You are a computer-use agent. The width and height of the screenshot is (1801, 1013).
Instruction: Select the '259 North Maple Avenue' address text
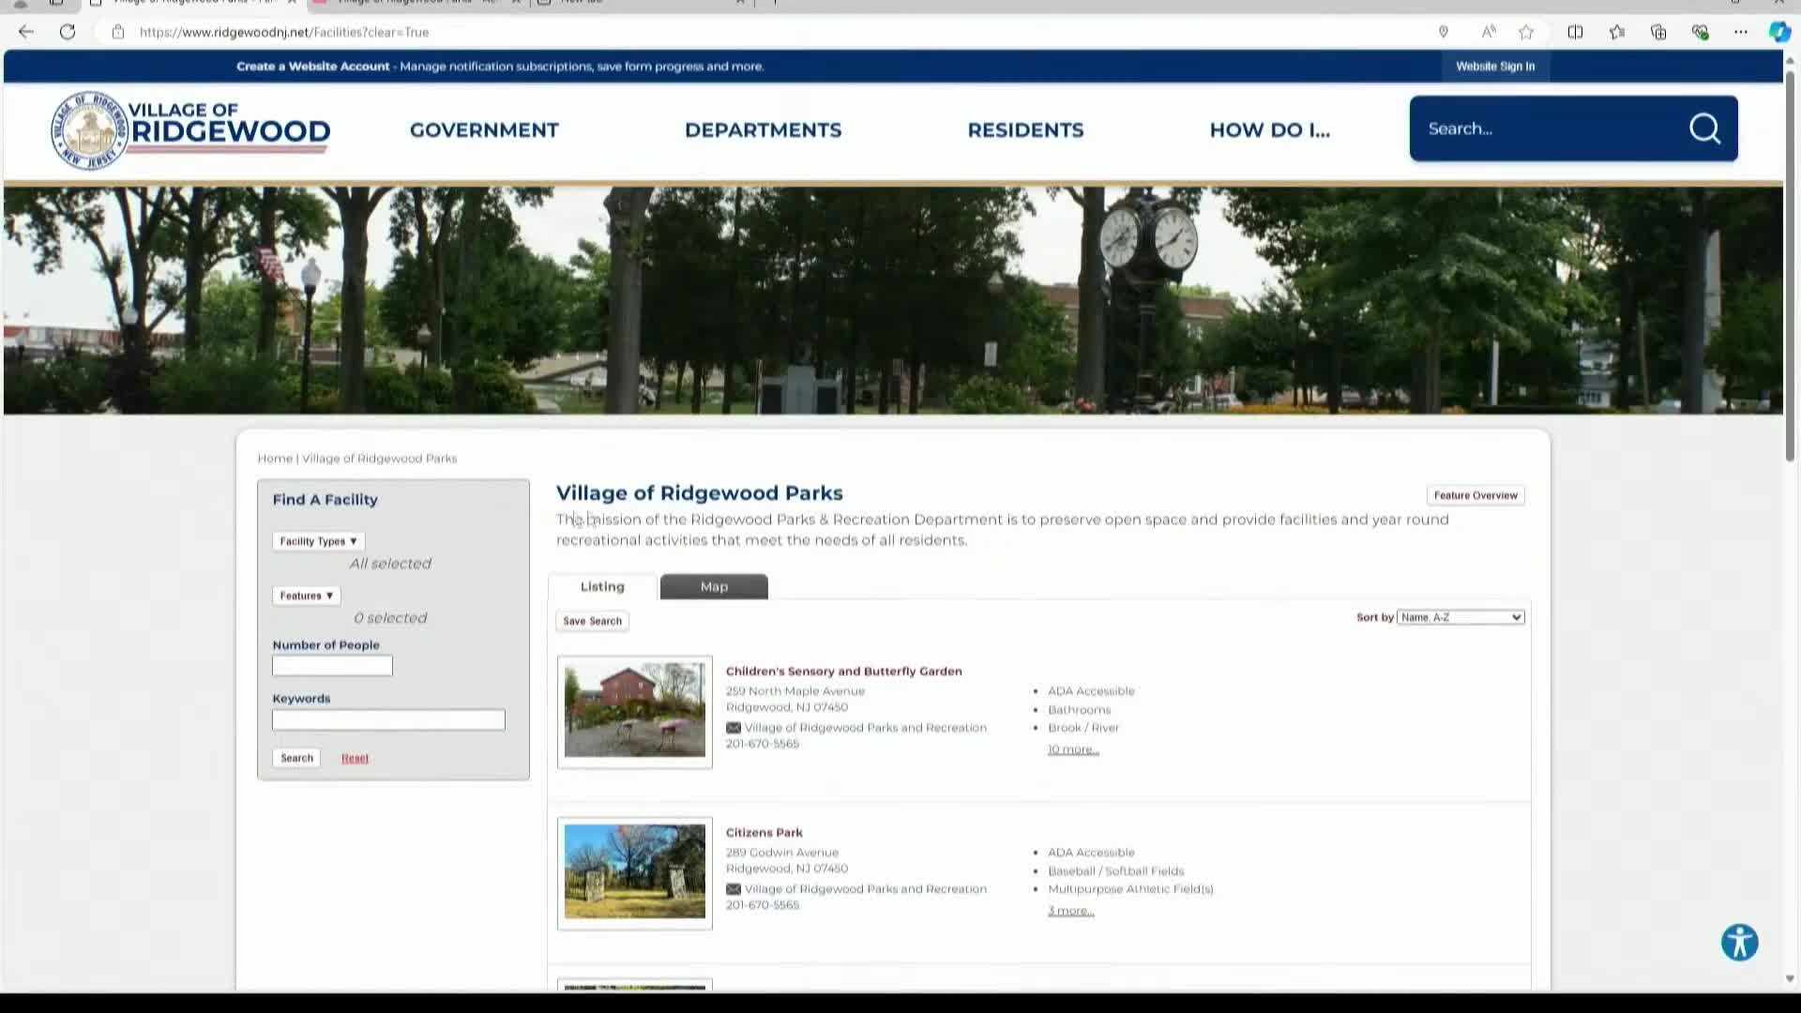click(795, 691)
